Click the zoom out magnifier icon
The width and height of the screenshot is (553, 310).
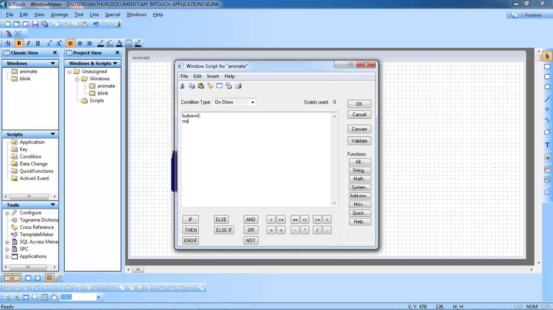click(7, 297)
